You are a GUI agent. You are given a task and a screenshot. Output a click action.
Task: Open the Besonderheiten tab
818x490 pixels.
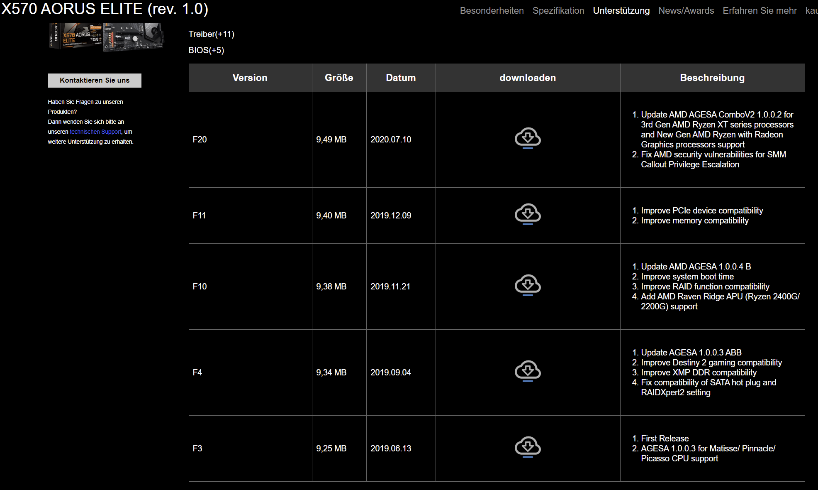[x=492, y=11]
